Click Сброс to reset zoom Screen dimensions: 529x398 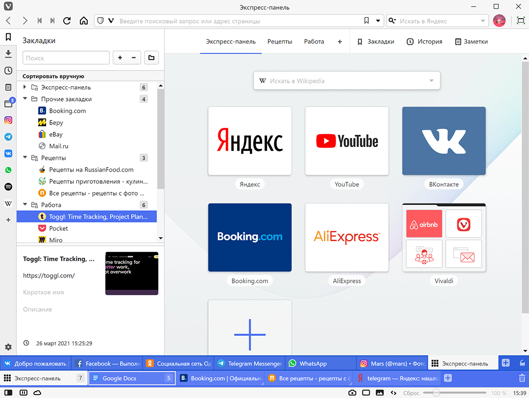click(411, 393)
